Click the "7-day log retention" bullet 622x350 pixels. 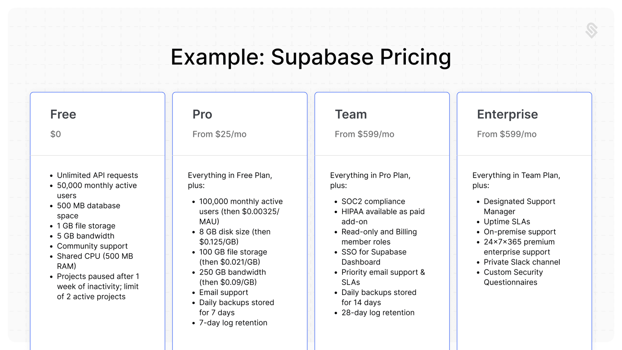[233, 323]
